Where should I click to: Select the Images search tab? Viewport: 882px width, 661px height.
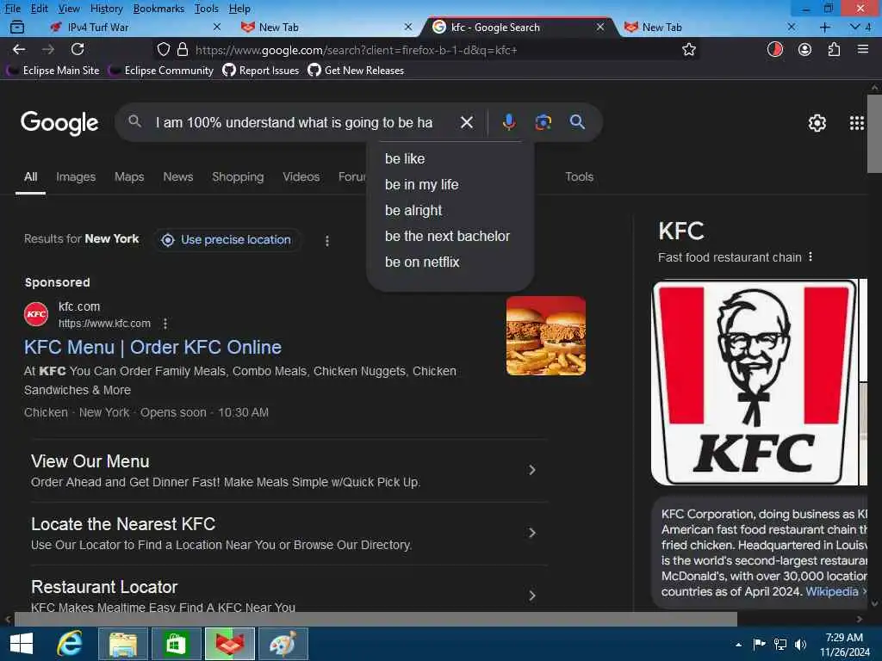click(76, 176)
